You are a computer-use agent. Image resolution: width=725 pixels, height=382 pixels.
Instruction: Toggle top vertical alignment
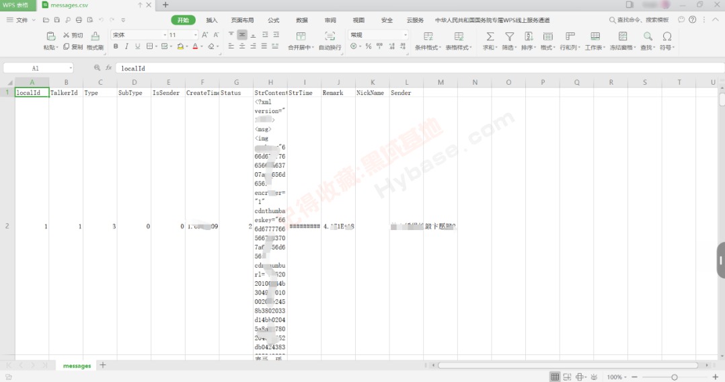click(x=231, y=35)
